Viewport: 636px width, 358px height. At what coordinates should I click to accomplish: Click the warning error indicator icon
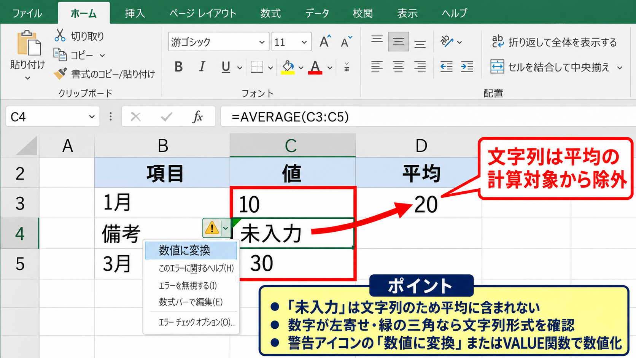point(212,228)
